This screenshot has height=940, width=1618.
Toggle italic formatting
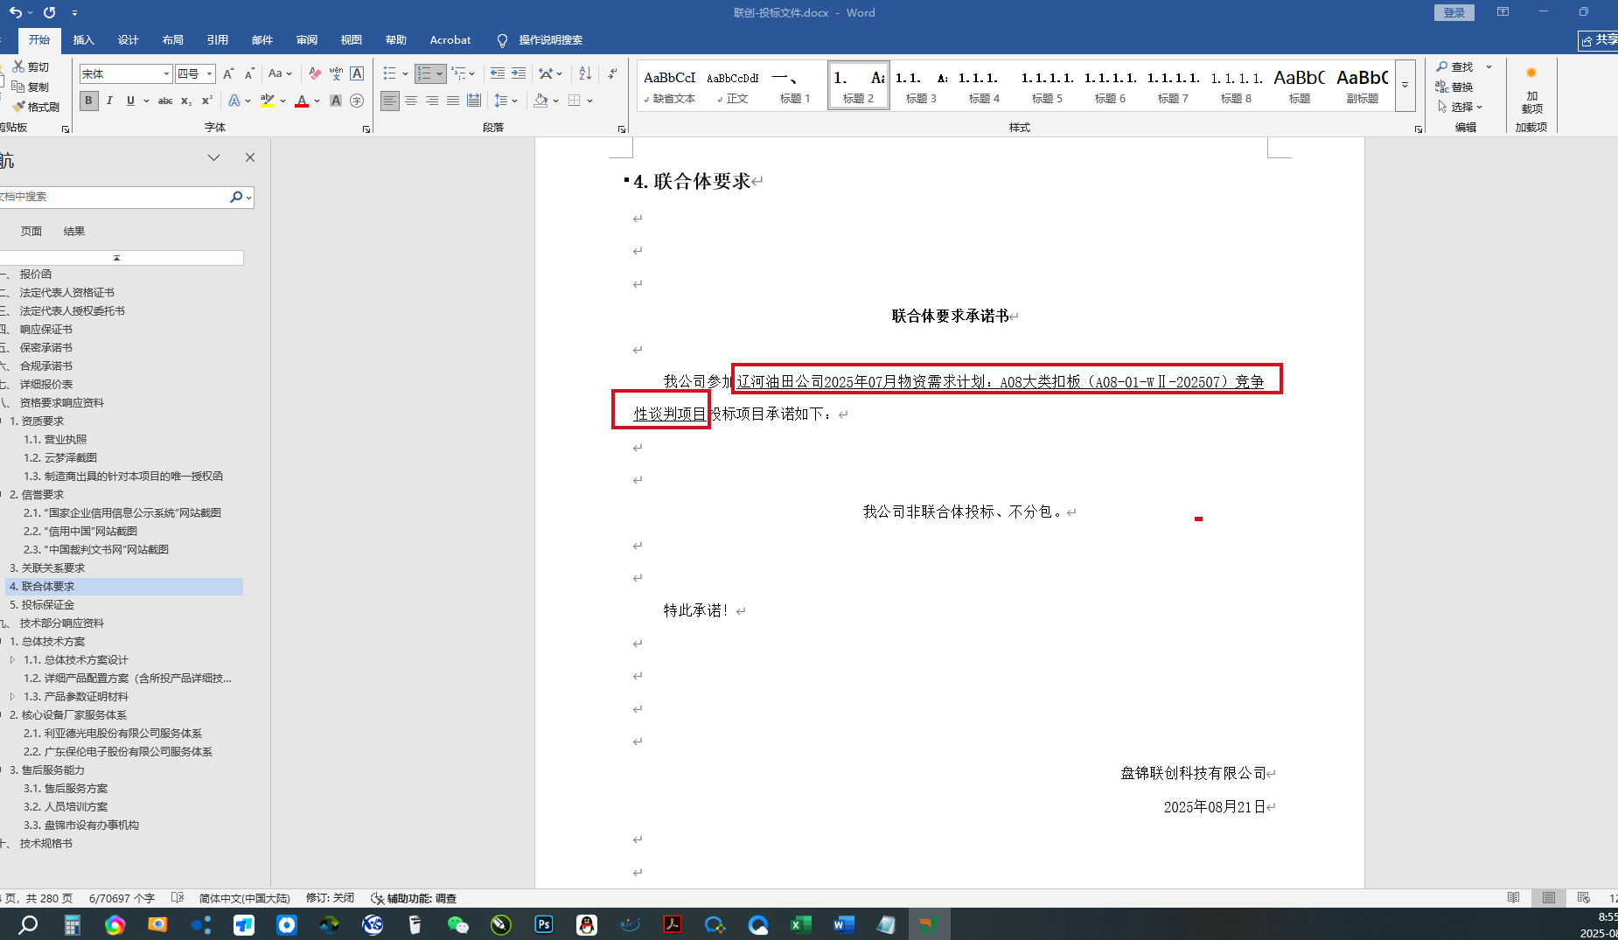(x=109, y=101)
